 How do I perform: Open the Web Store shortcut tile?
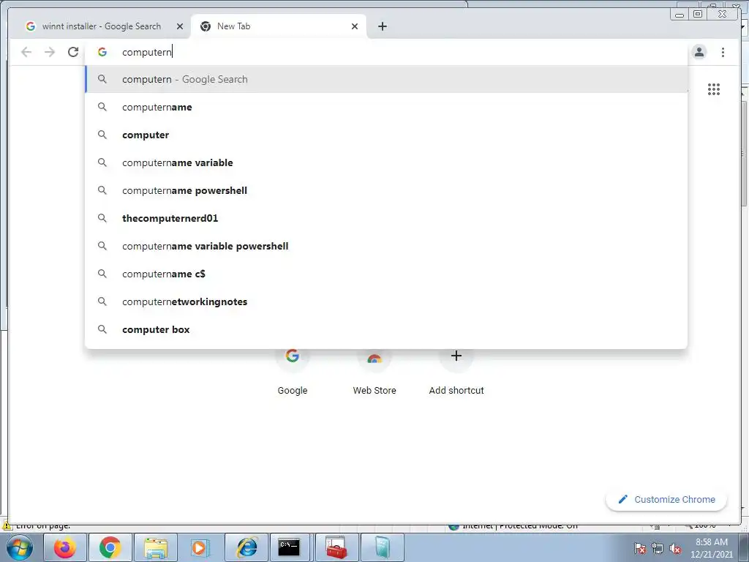(x=374, y=372)
